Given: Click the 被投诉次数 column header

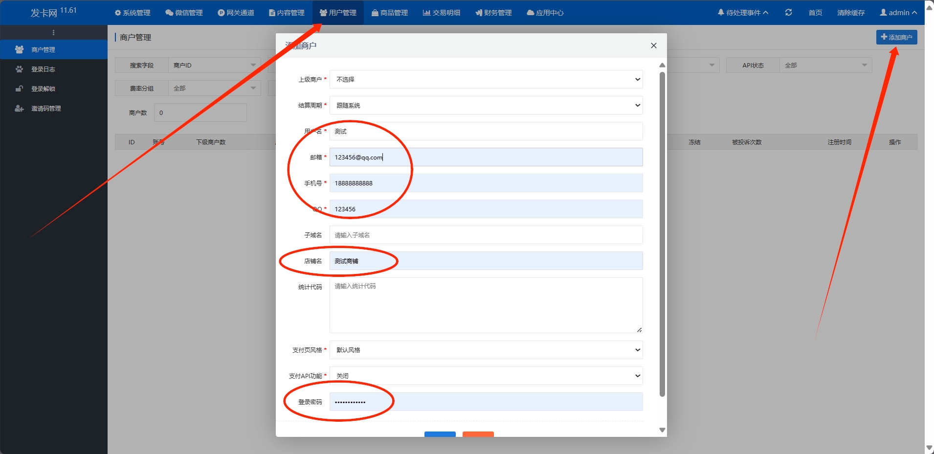Looking at the screenshot, I should pos(747,142).
